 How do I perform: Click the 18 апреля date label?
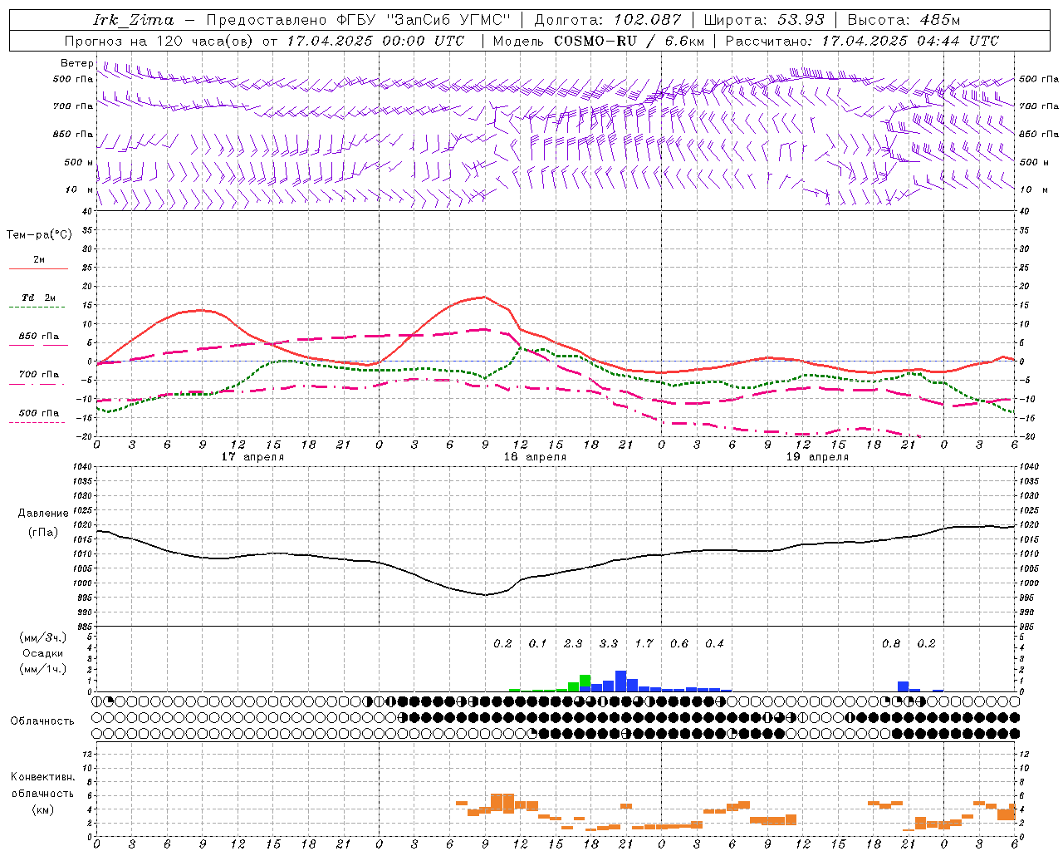pyautogui.click(x=535, y=457)
